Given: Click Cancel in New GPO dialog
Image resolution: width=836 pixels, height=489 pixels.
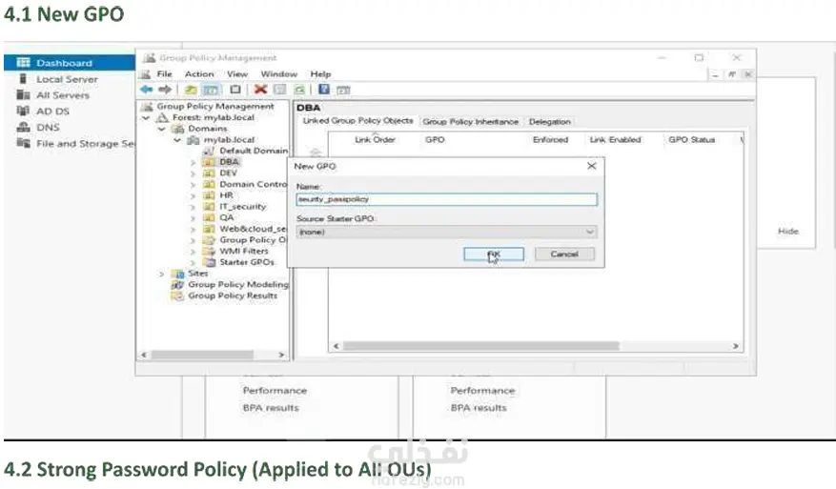Looking at the screenshot, I should [564, 254].
